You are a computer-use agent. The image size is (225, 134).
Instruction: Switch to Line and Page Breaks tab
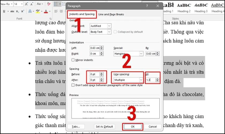pos(111,14)
